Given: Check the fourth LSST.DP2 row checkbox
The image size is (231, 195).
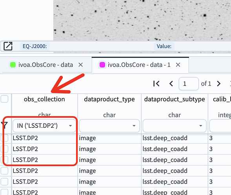Looking at the screenshot, I should click(4, 171).
